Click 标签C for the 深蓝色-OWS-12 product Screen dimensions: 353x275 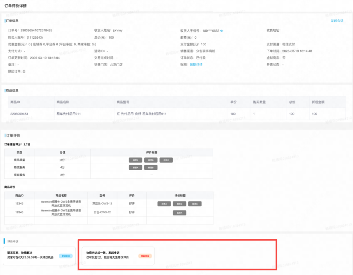point(195,204)
